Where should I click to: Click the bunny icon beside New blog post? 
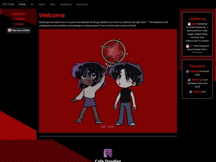(188, 46)
